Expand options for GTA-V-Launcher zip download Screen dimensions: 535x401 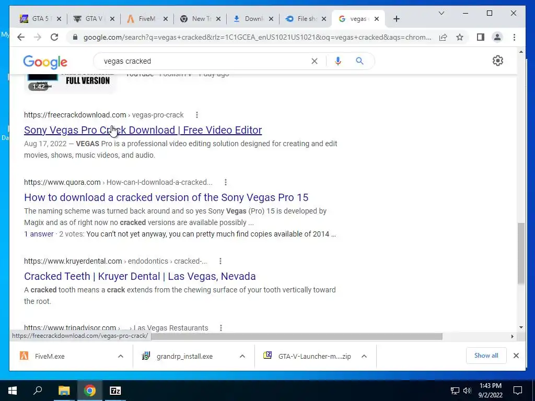(364, 356)
